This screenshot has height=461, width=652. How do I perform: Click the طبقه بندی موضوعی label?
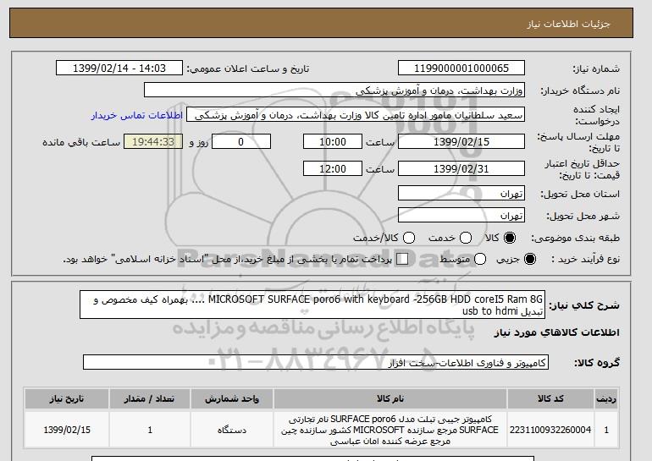pyautogui.click(x=576, y=238)
